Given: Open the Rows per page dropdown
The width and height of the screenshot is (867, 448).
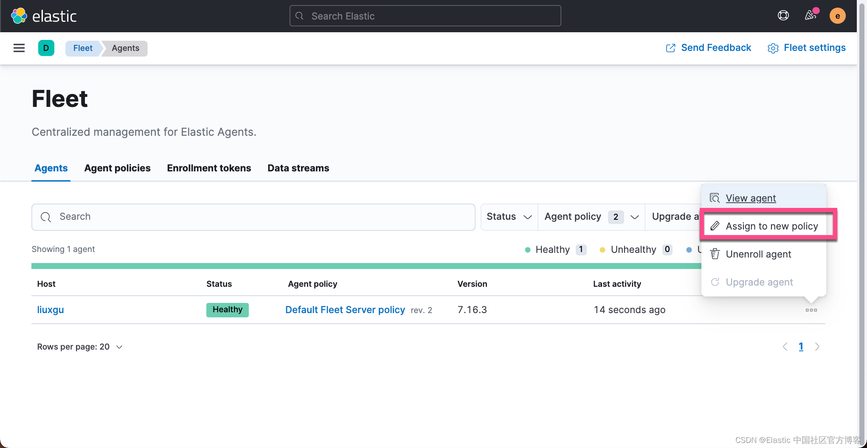Looking at the screenshot, I should pos(80,347).
